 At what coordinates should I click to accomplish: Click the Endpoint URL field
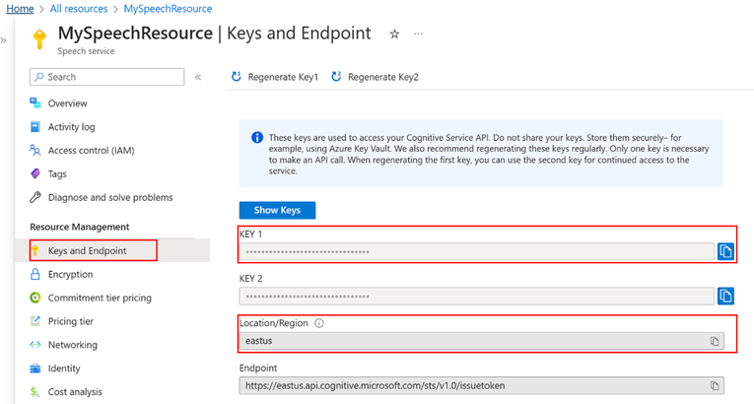tap(481, 385)
